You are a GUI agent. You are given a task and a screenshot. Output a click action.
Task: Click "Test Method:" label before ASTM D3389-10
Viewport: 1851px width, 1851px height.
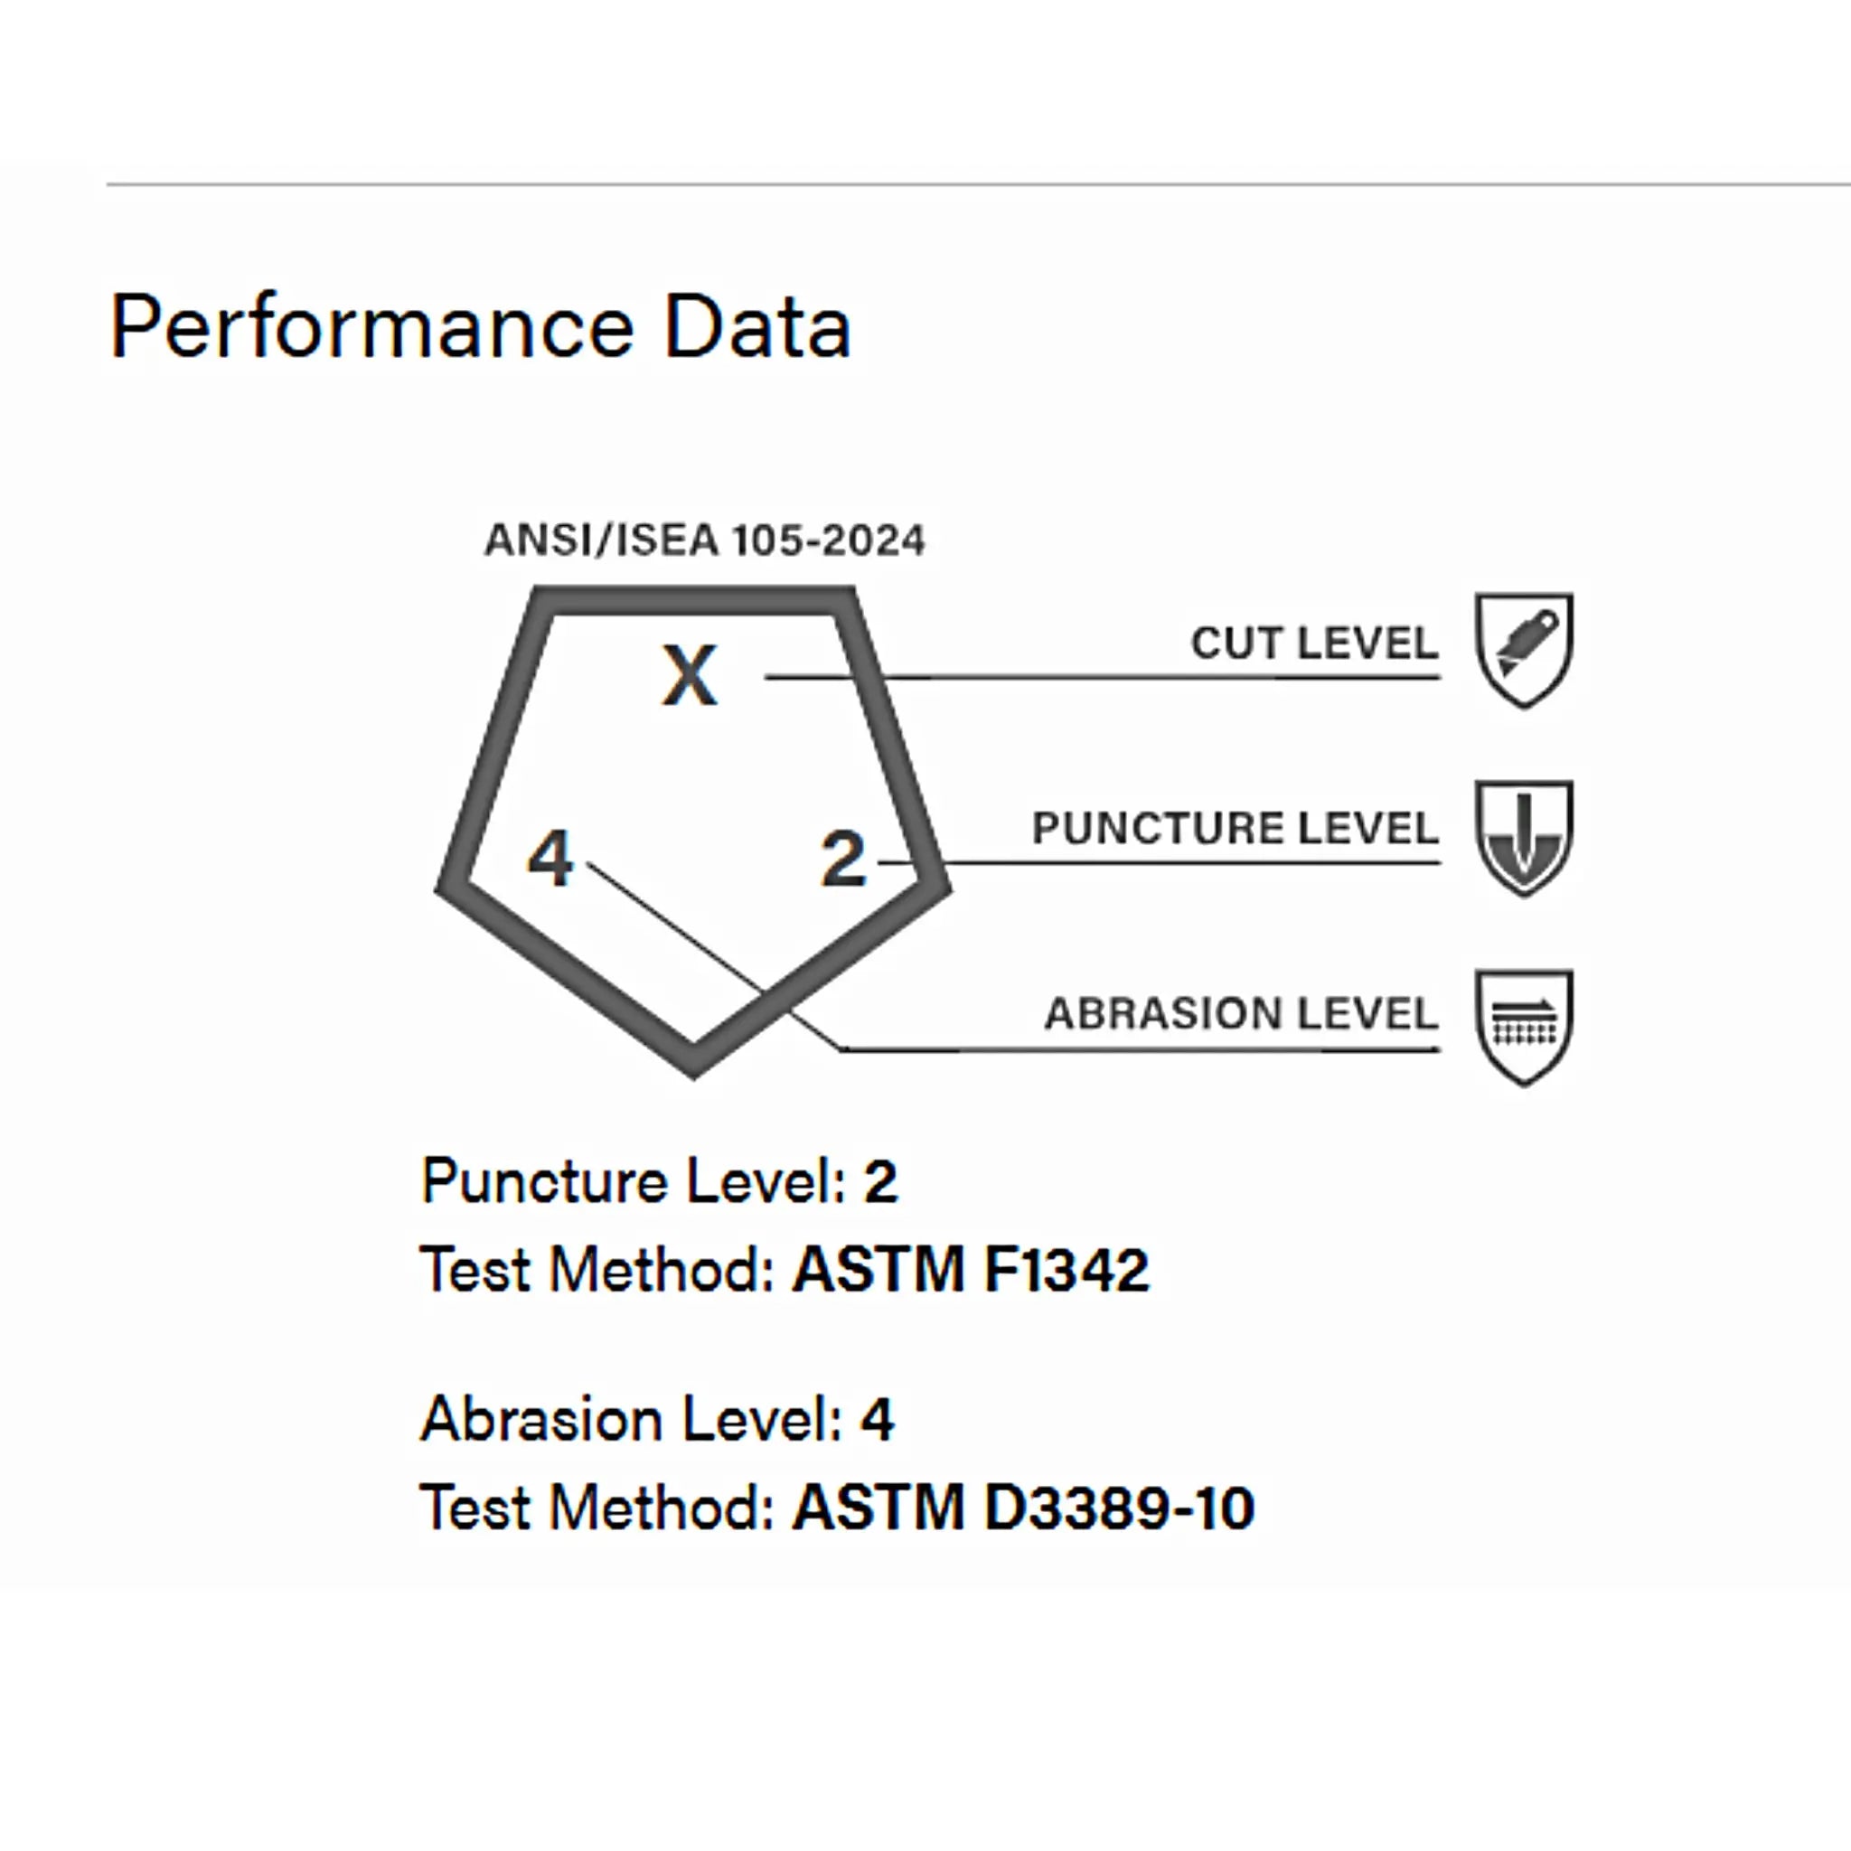point(597,1508)
